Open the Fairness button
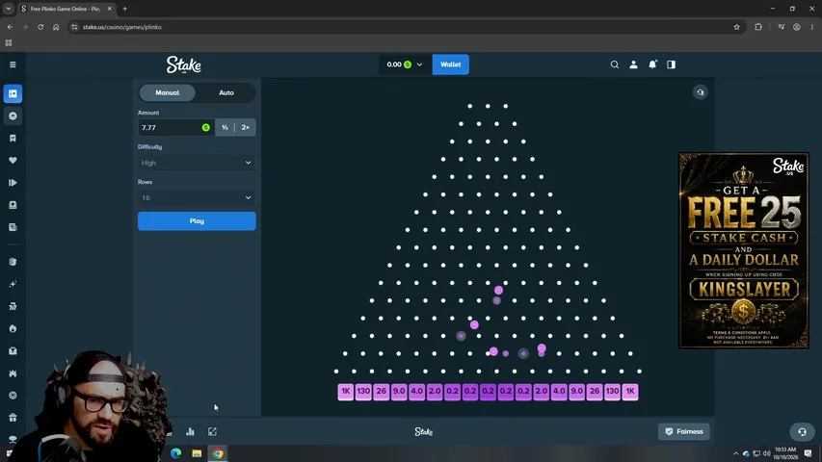Screen dimensions: 822x462 [683, 431]
